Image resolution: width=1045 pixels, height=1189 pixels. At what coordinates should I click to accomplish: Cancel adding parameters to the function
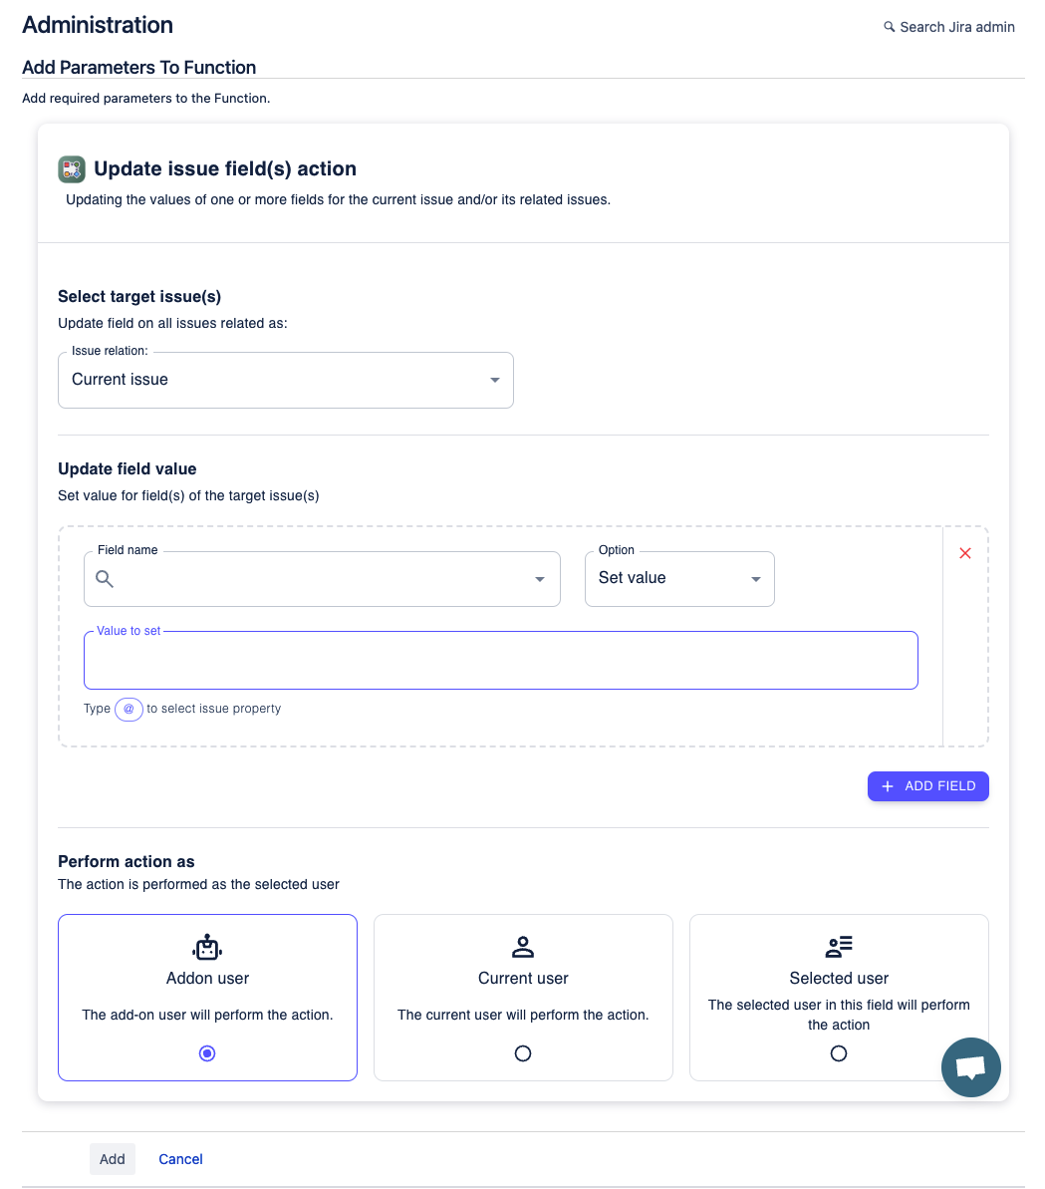click(180, 1158)
